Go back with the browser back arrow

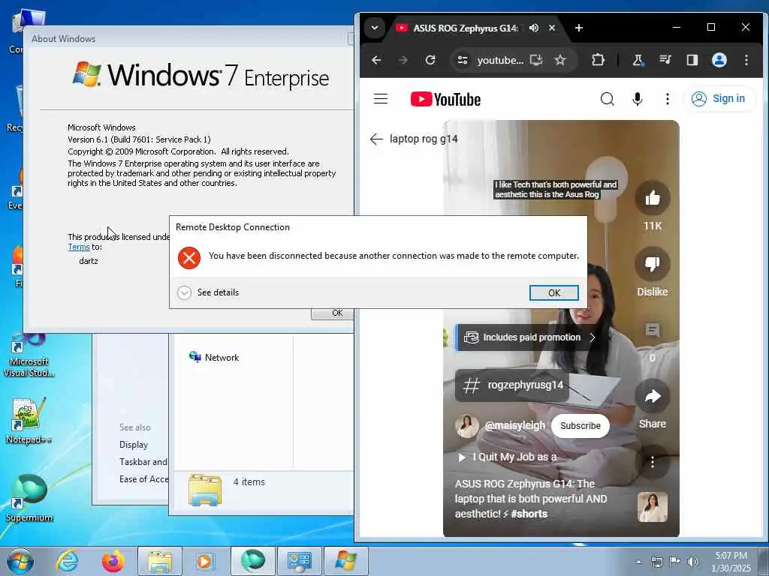[x=376, y=60]
